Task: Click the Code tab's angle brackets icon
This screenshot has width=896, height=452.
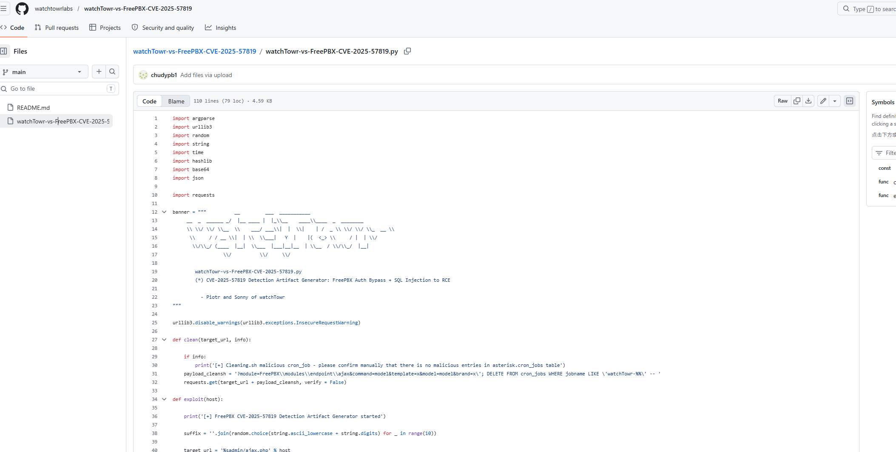Action: [4, 27]
